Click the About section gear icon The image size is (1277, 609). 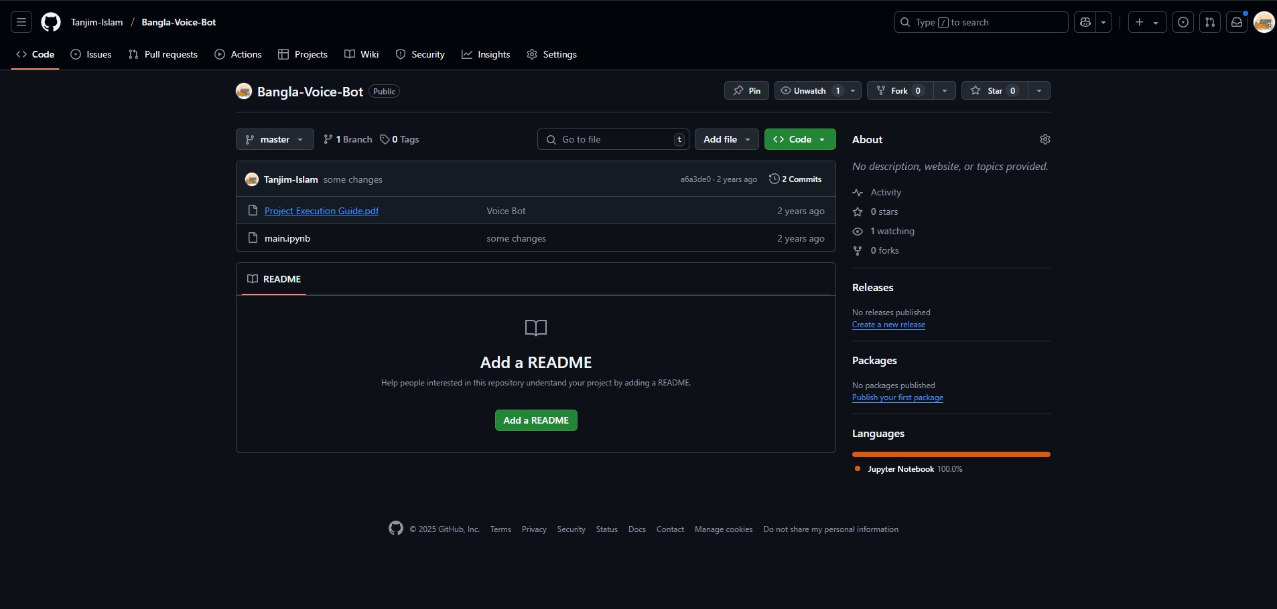click(x=1045, y=139)
